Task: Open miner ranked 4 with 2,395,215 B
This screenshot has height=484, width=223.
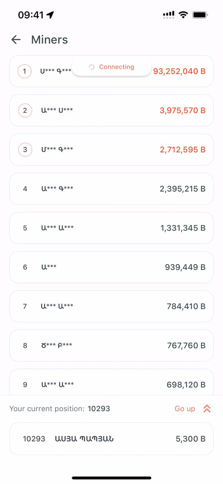Action: click(111, 189)
